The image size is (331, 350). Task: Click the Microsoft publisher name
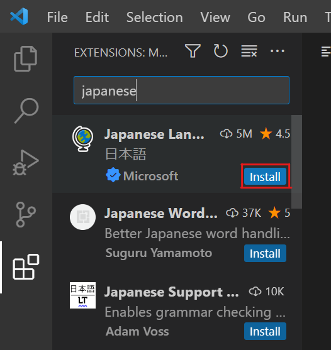tap(150, 176)
